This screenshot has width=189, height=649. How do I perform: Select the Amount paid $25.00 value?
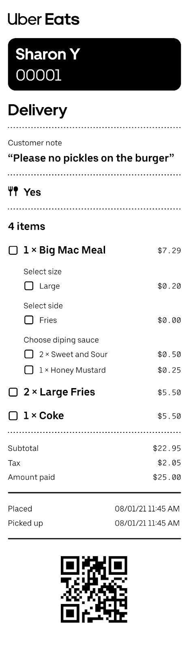click(x=167, y=477)
